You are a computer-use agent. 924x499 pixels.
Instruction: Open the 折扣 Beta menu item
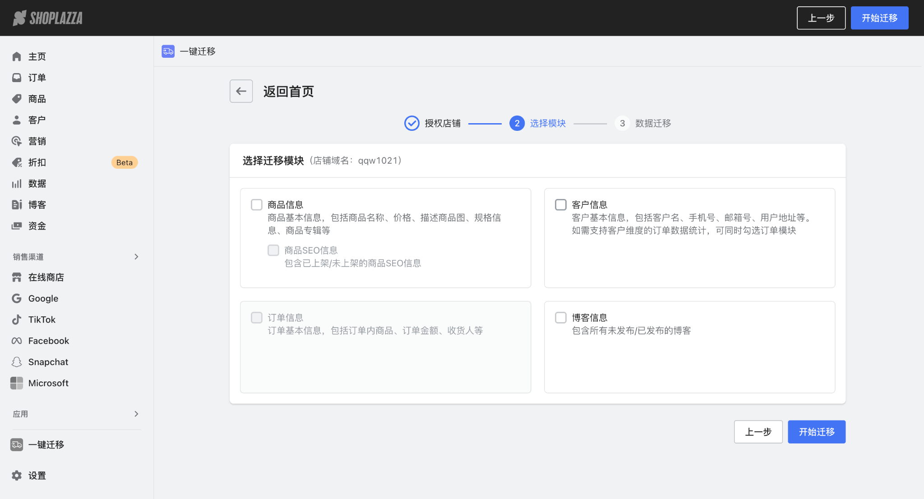pos(37,162)
